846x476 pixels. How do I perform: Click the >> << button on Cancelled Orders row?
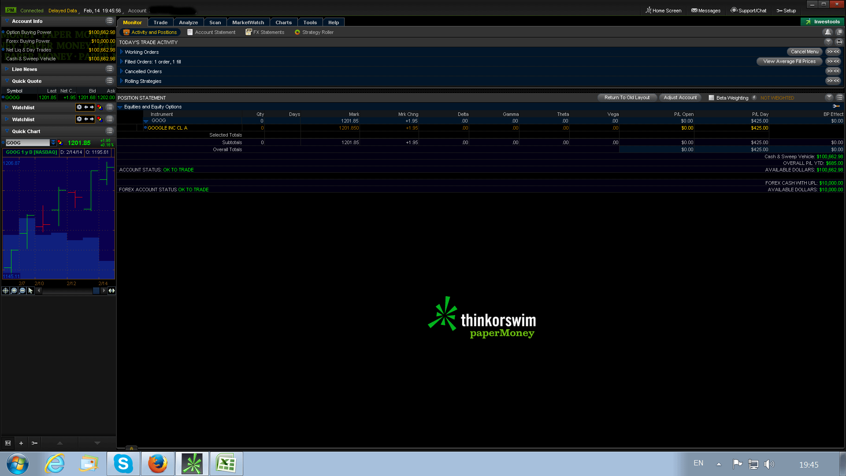833,71
